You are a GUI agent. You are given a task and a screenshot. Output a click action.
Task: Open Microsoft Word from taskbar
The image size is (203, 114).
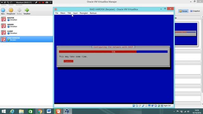pyautogui.click(x=49, y=111)
